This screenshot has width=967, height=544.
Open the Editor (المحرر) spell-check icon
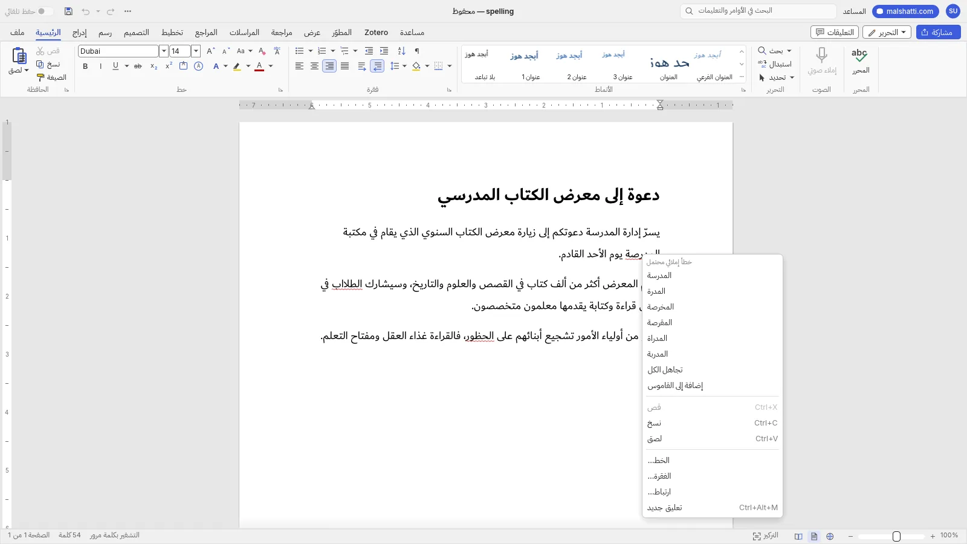(x=859, y=56)
